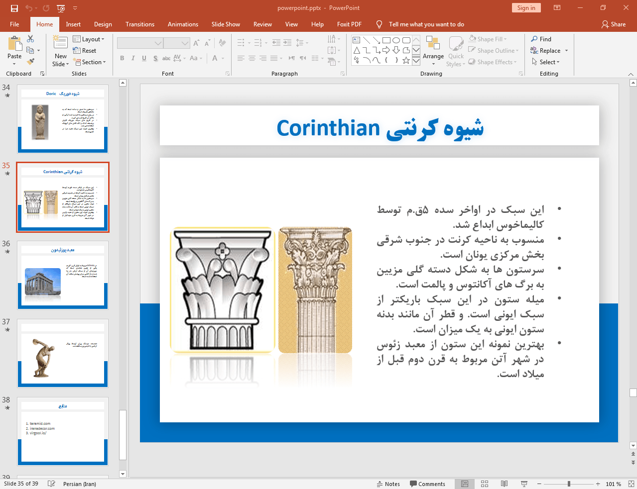Open the Shape Effects dropdown
637x489 pixels.
pos(492,62)
